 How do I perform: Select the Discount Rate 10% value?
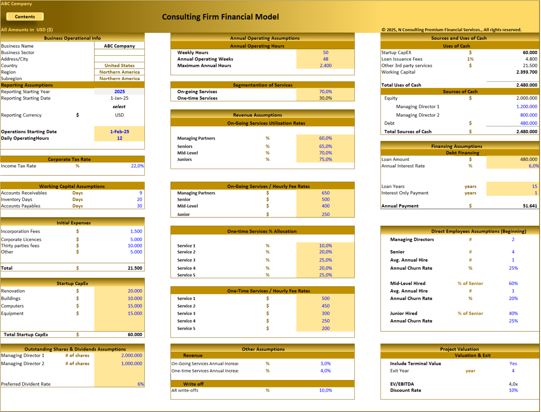pos(513,390)
